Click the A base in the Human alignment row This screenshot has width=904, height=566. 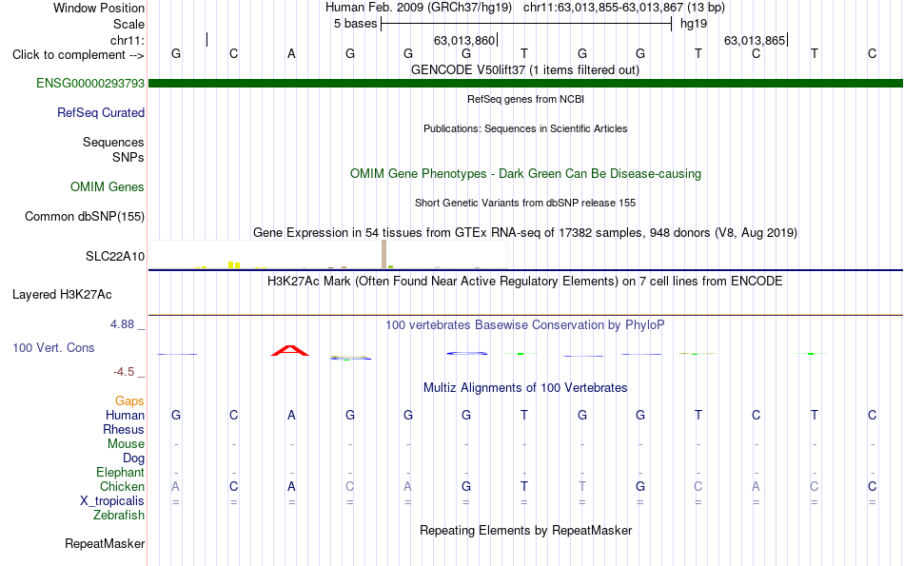292,415
